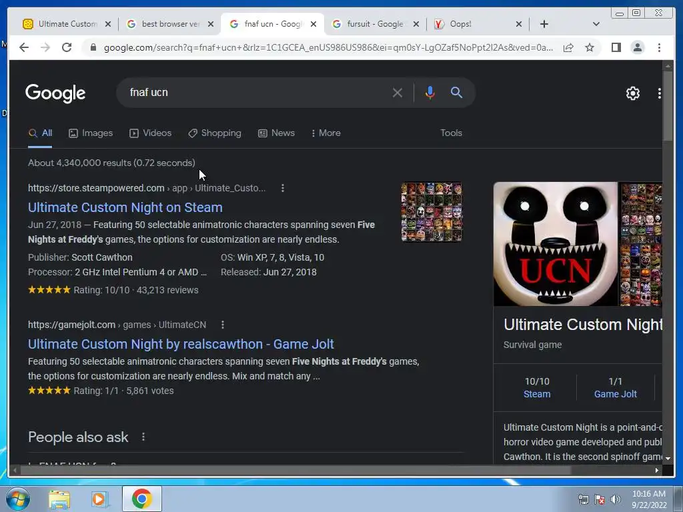Open the tab search chevron

pos(596,24)
